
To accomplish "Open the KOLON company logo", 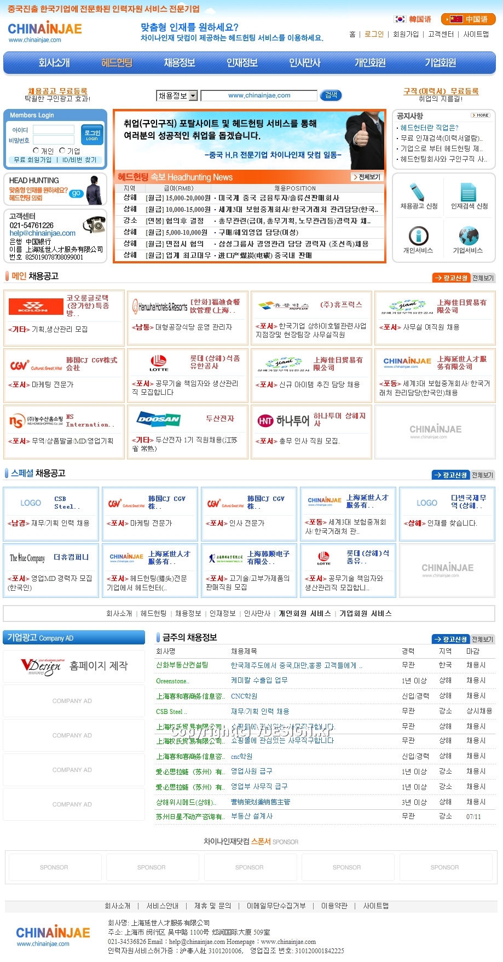I will pos(36,306).
